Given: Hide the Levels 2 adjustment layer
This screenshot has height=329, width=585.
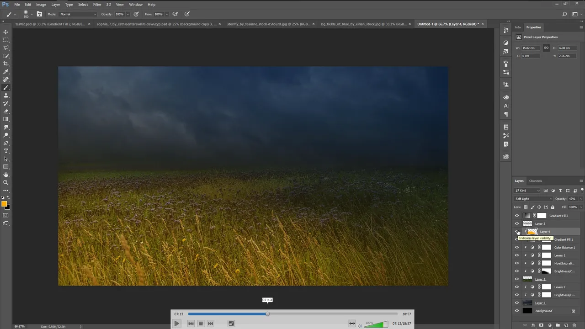Looking at the screenshot, I should click(x=517, y=287).
